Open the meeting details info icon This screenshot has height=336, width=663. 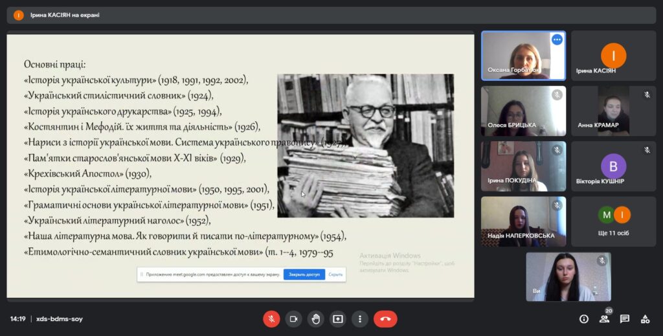click(583, 319)
